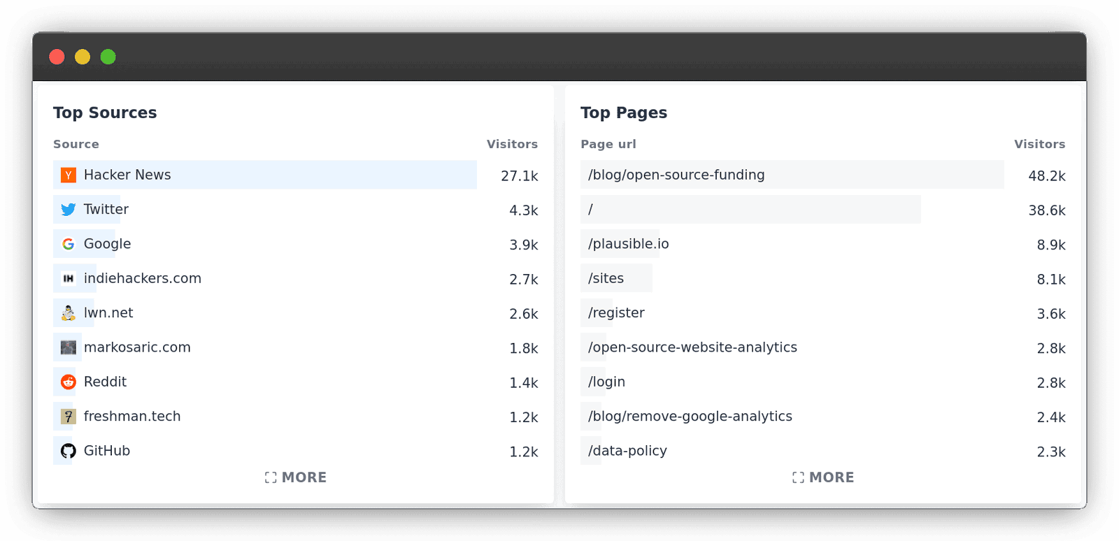Click the Hacker News Y icon
The height and width of the screenshot is (541, 1119).
(68, 175)
